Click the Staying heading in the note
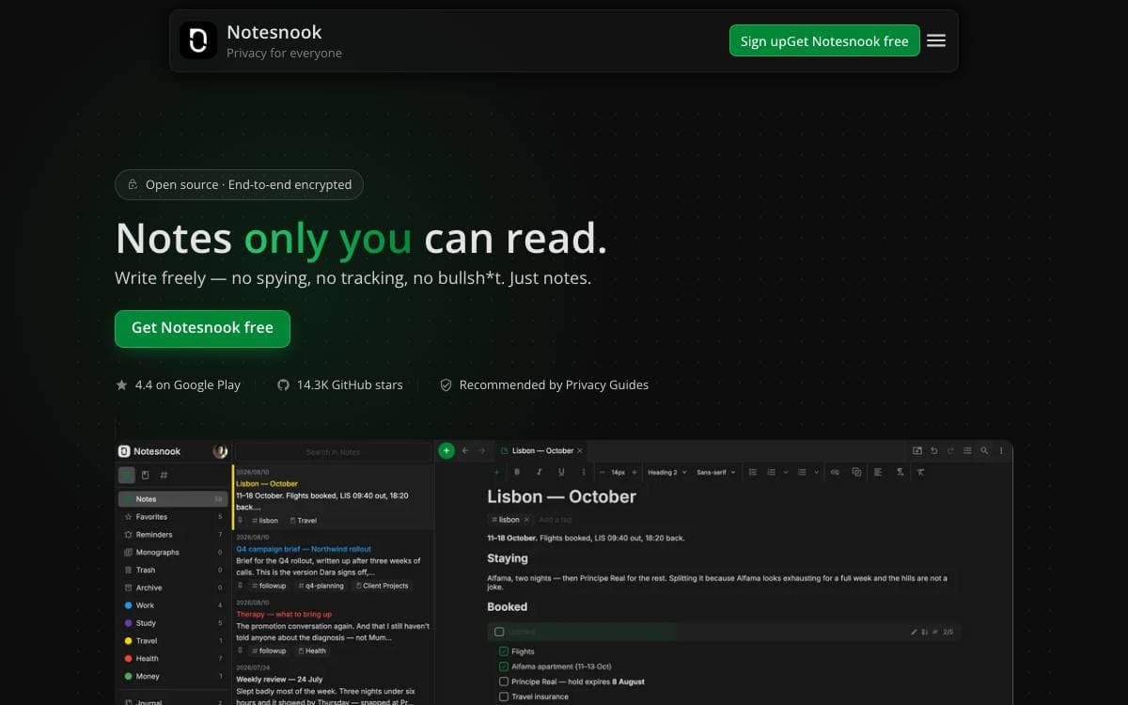 click(x=508, y=557)
